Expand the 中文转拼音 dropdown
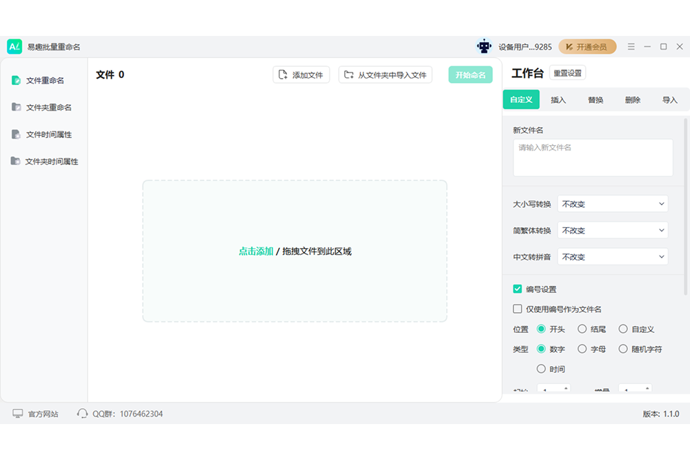This screenshot has height=460, width=690. (x=612, y=256)
